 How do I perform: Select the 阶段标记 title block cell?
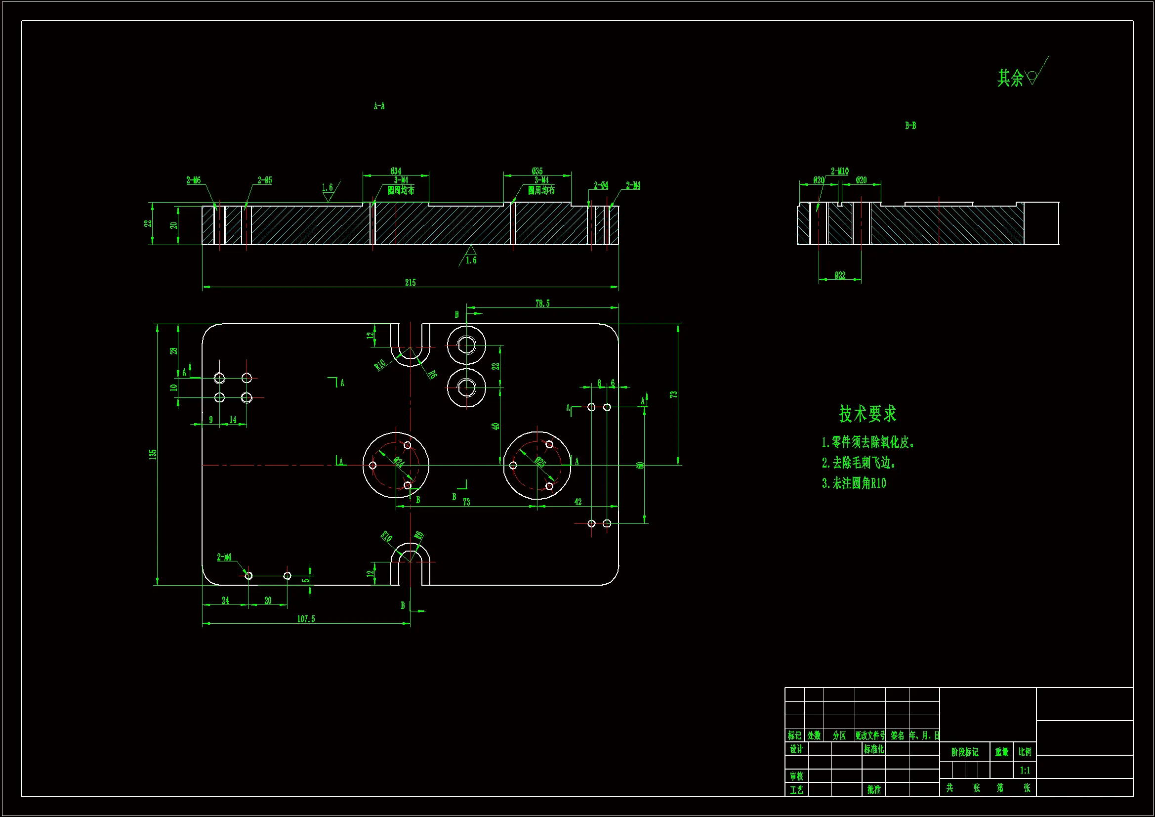[964, 752]
